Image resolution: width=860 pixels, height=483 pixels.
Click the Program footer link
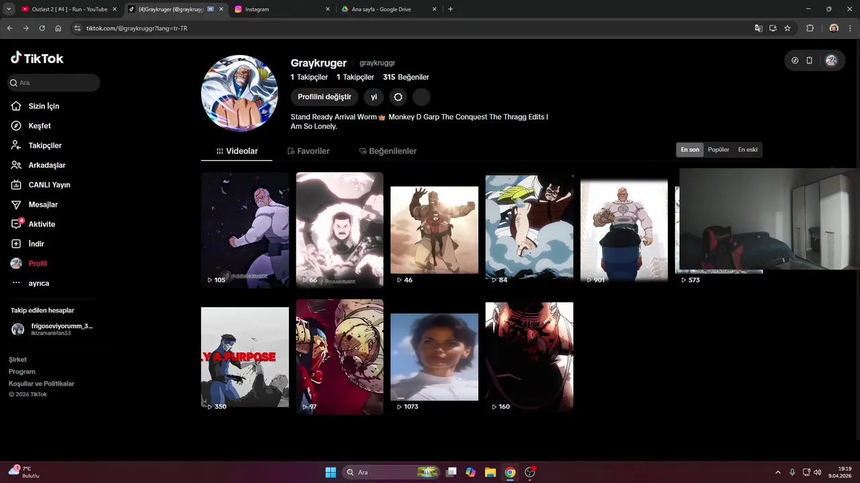tap(21, 372)
